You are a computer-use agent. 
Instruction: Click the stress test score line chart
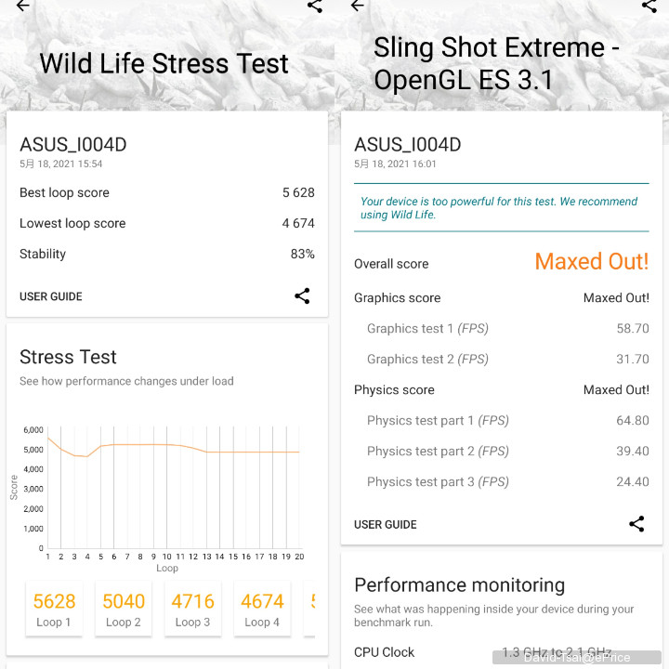click(172, 488)
